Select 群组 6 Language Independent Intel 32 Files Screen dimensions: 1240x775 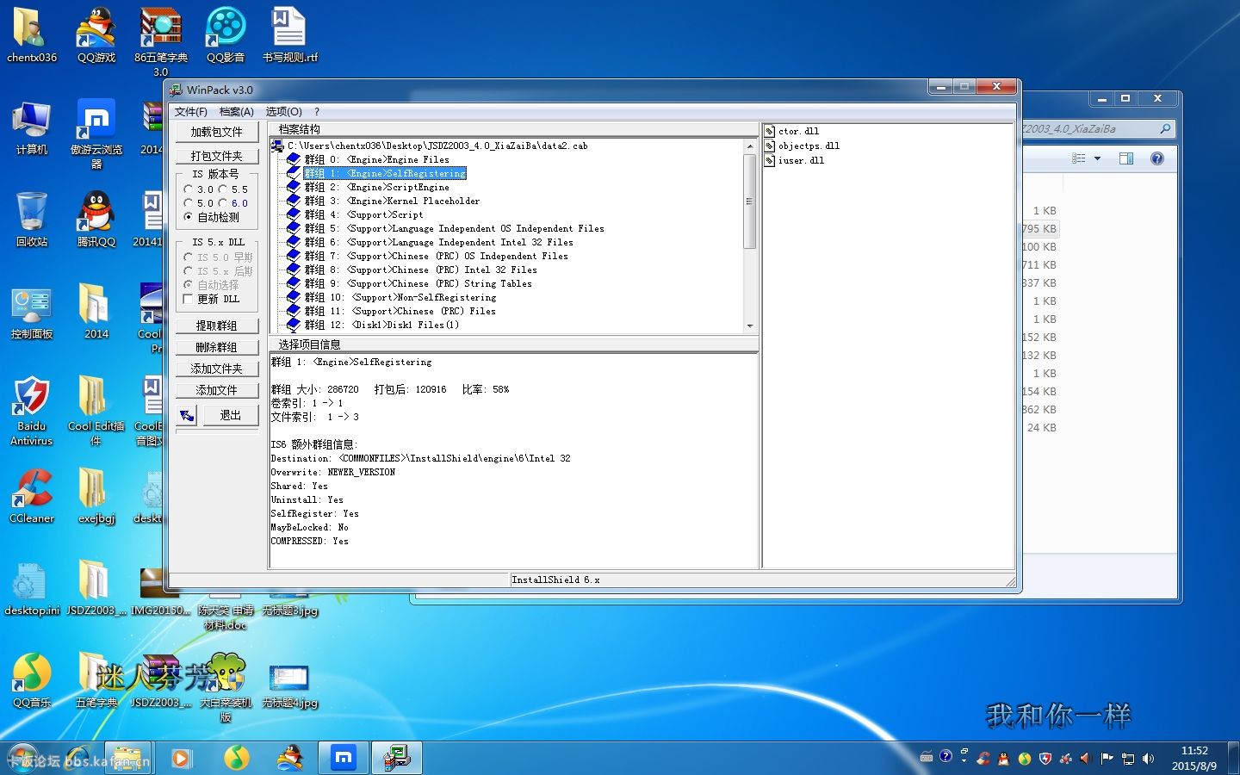[x=438, y=242]
